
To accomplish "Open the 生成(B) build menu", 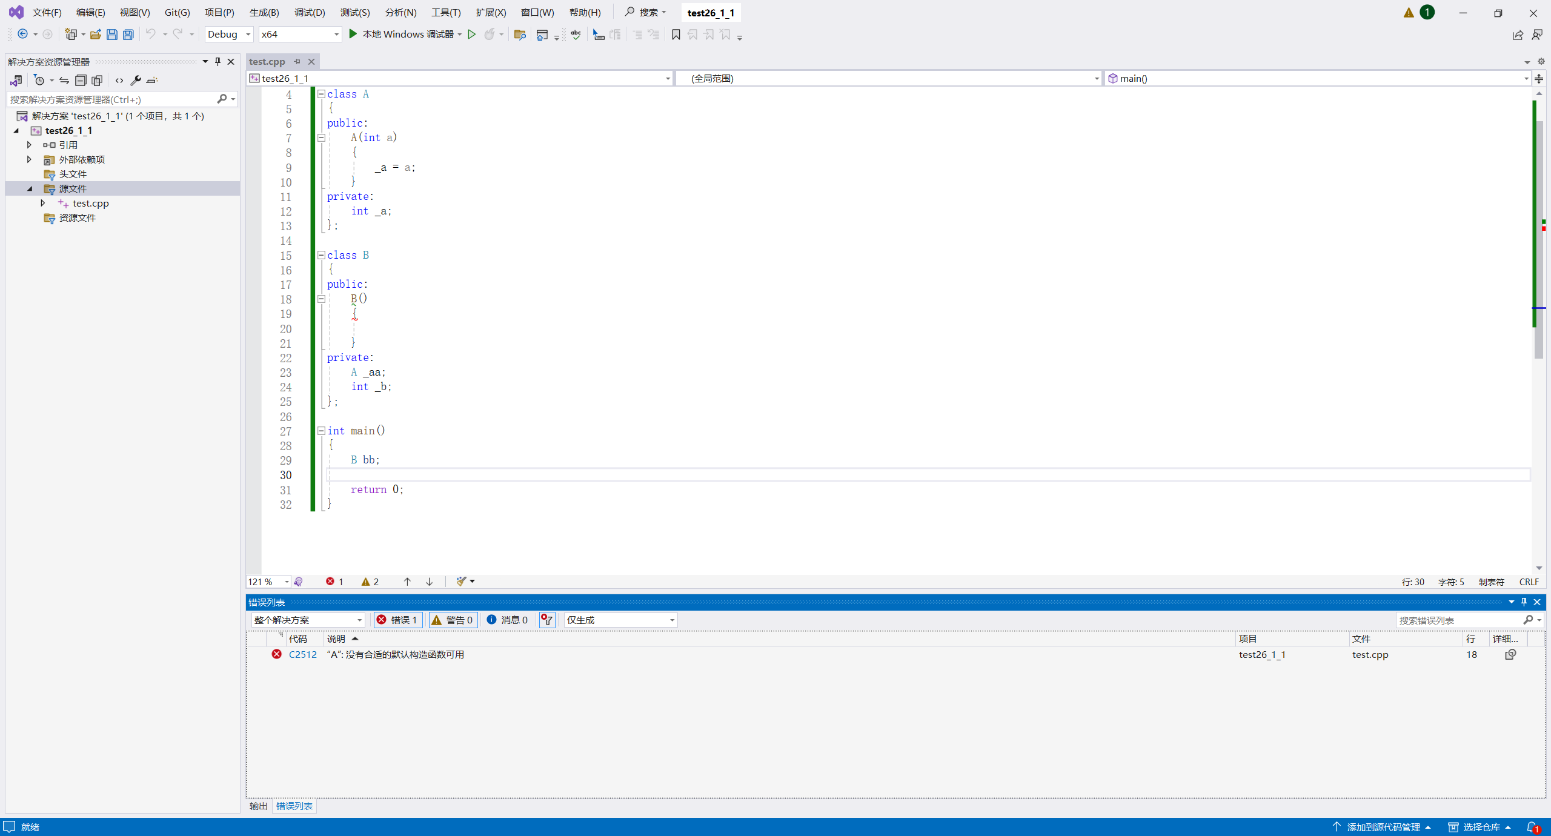I will tap(264, 12).
